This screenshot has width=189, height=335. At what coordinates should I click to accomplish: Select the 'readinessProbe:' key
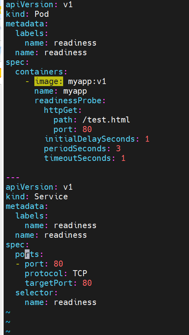click(70, 100)
